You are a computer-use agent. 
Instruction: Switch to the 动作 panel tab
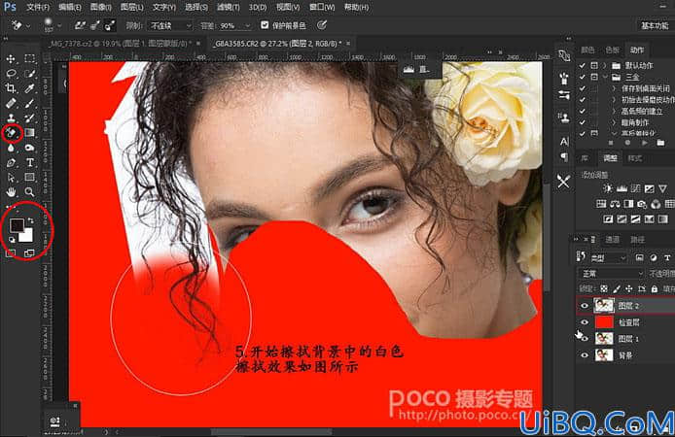(x=637, y=50)
